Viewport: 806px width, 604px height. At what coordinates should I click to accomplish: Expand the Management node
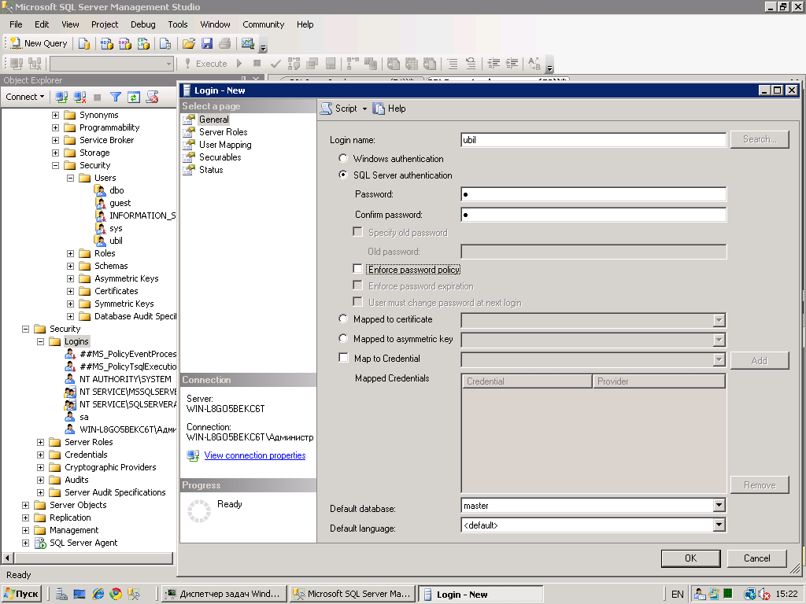click(25, 531)
